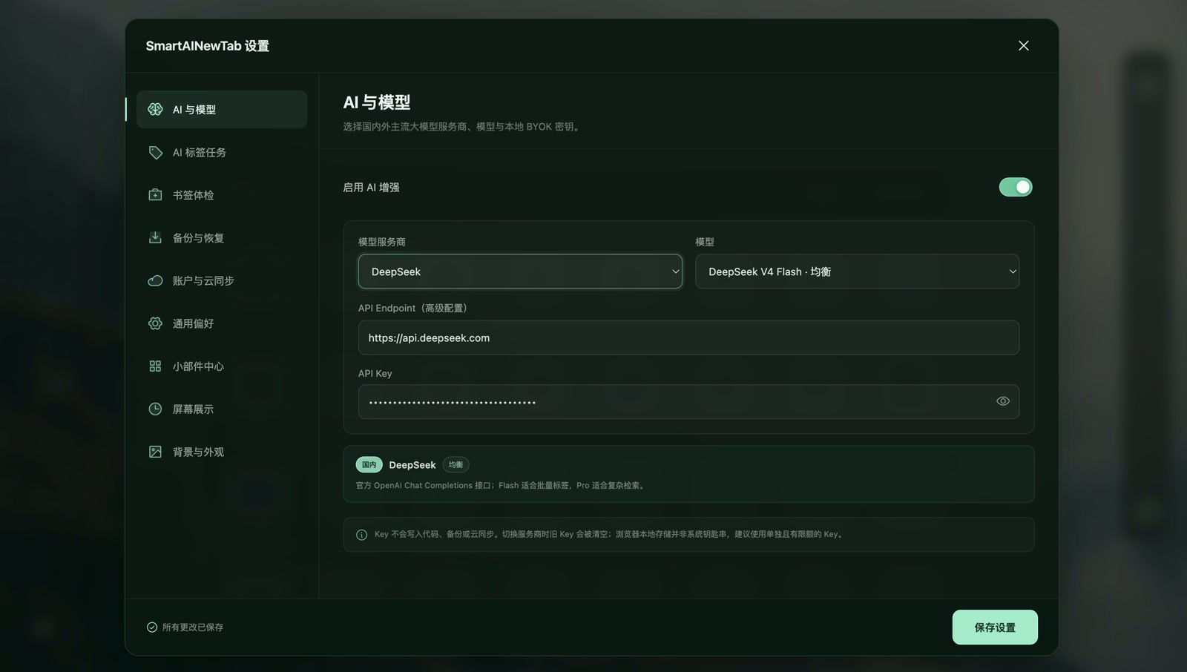Screen dimensions: 1187x672
Task: Open the AI 与模型 settings section
Action: click(222, 109)
